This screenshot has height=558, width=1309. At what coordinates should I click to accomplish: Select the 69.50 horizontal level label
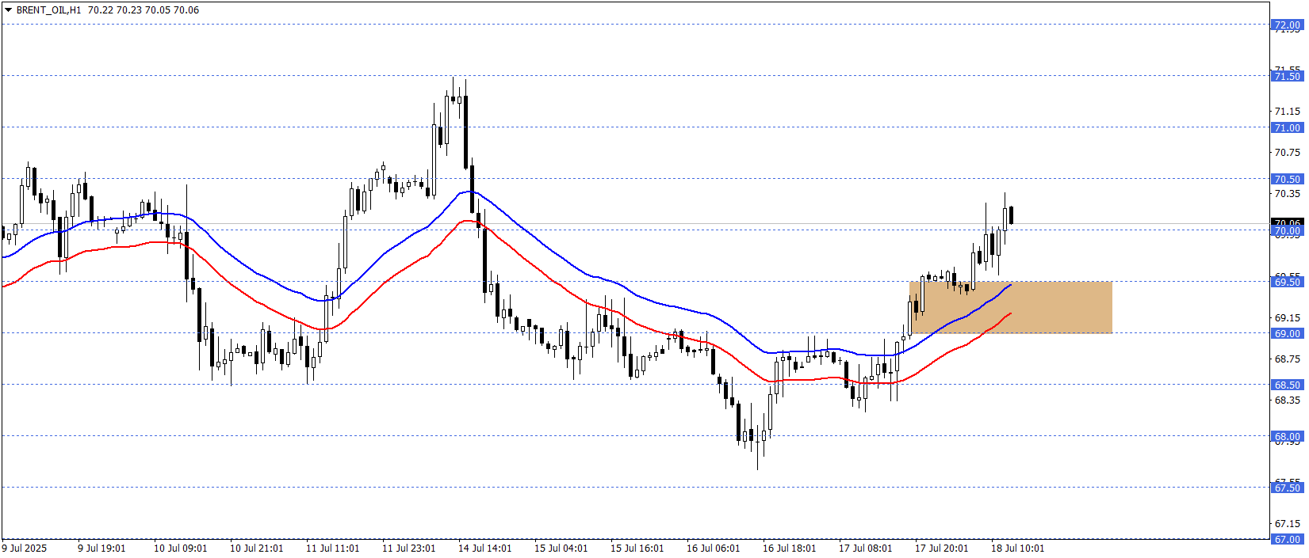(x=1287, y=282)
